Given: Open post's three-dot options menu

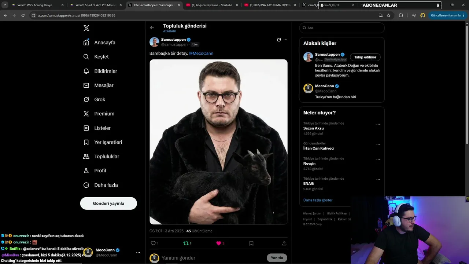Looking at the screenshot, I should (x=285, y=40).
